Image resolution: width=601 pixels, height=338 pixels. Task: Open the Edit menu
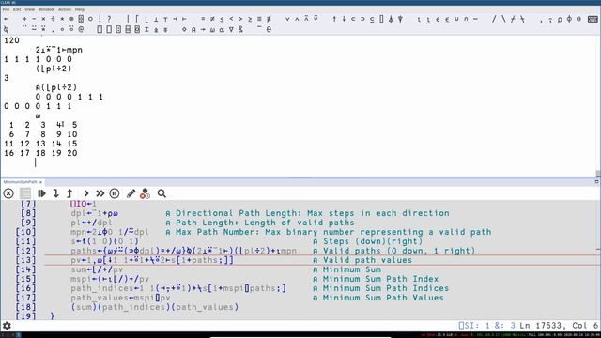(x=17, y=9)
